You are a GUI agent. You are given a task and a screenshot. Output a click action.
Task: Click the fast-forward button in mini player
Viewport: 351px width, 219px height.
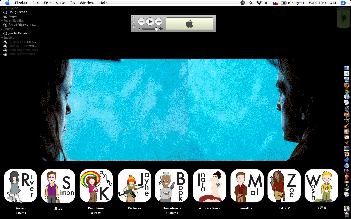158,21
